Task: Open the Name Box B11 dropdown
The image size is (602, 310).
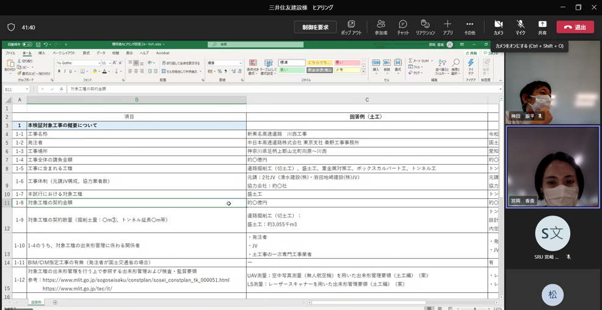Action: point(27,89)
